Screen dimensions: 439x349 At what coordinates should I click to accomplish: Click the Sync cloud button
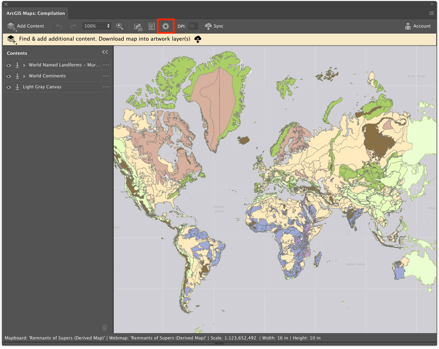[x=214, y=26]
